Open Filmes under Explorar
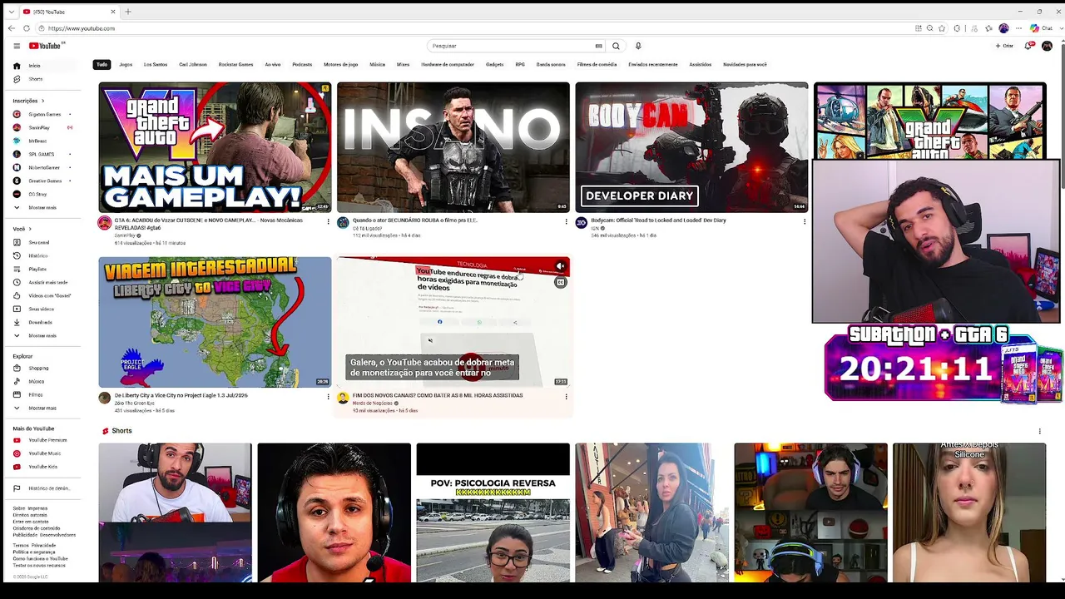The width and height of the screenshot is (1065, 599). click(36, 394)
